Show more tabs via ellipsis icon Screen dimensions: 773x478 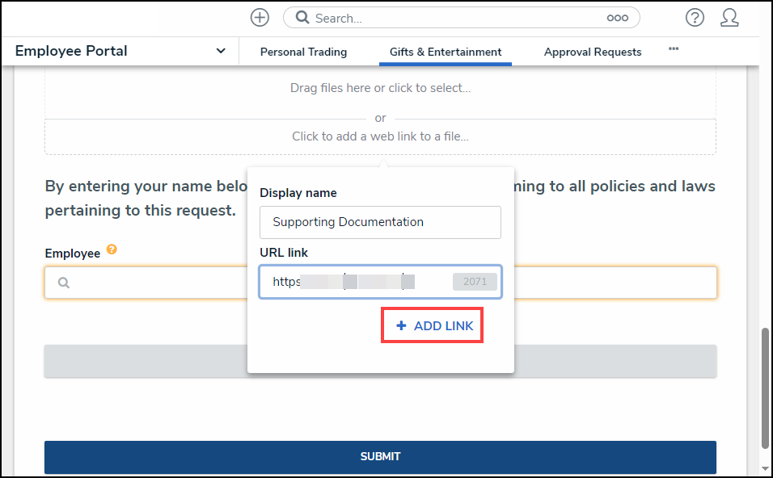click(x=674, y=49)
